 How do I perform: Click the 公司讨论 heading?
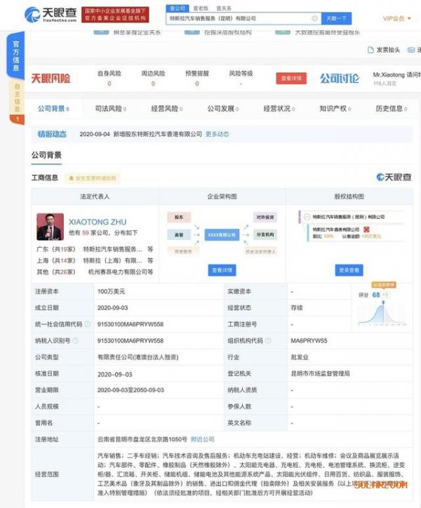point(340,79)
